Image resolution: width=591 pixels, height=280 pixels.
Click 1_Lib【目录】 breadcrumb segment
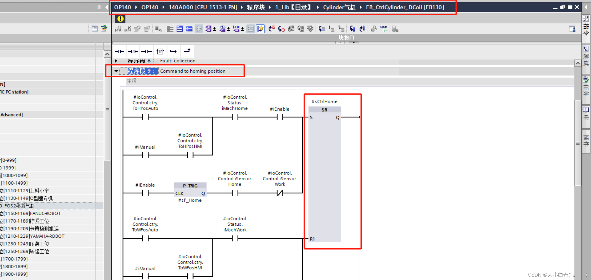click(293, 7)
